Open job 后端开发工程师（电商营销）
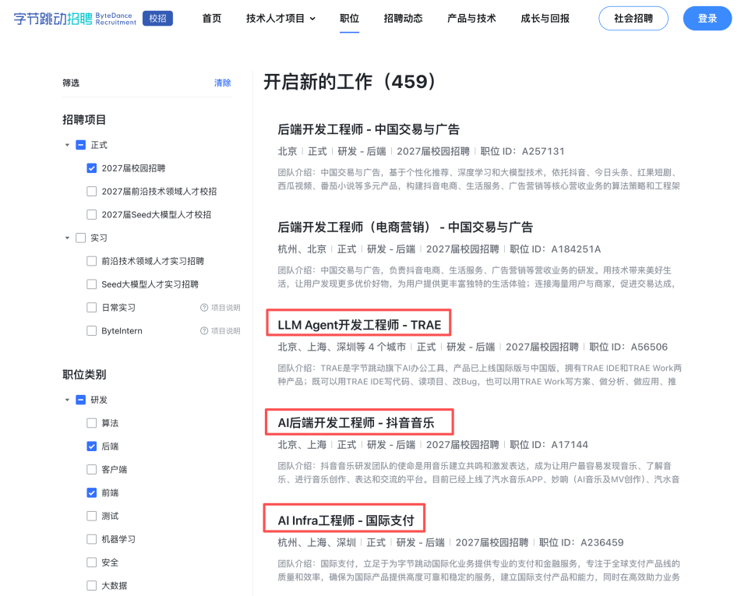Viewport: 748px width, 596px height. pyautogui.click(x=405, y=227)
